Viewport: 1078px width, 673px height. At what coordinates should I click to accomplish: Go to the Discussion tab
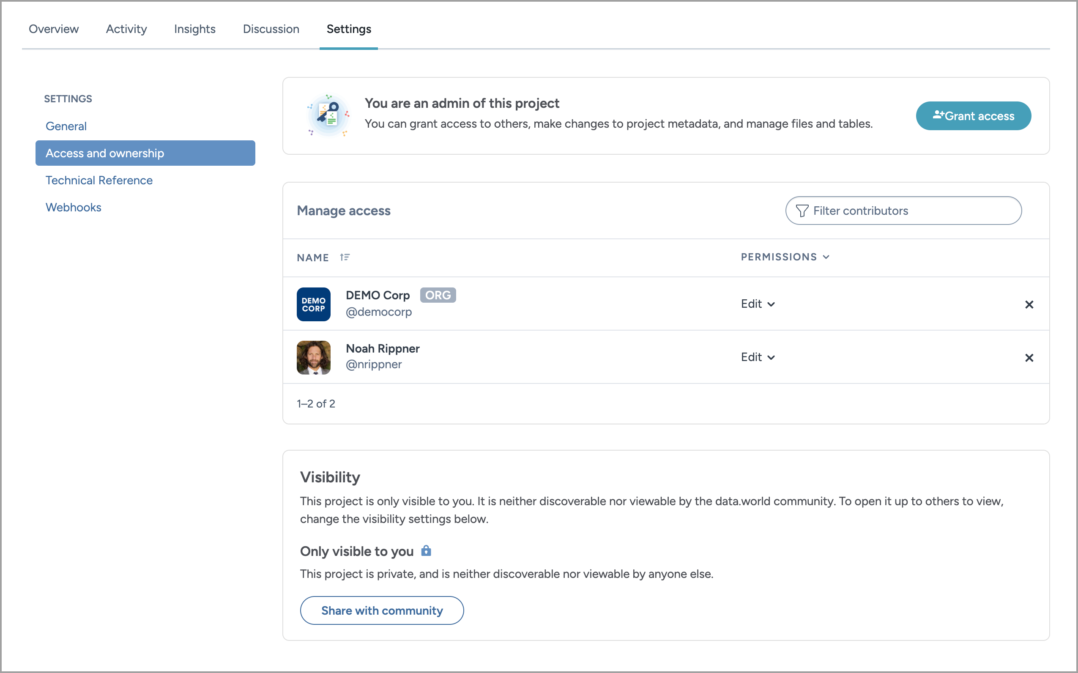click(271, 29)
